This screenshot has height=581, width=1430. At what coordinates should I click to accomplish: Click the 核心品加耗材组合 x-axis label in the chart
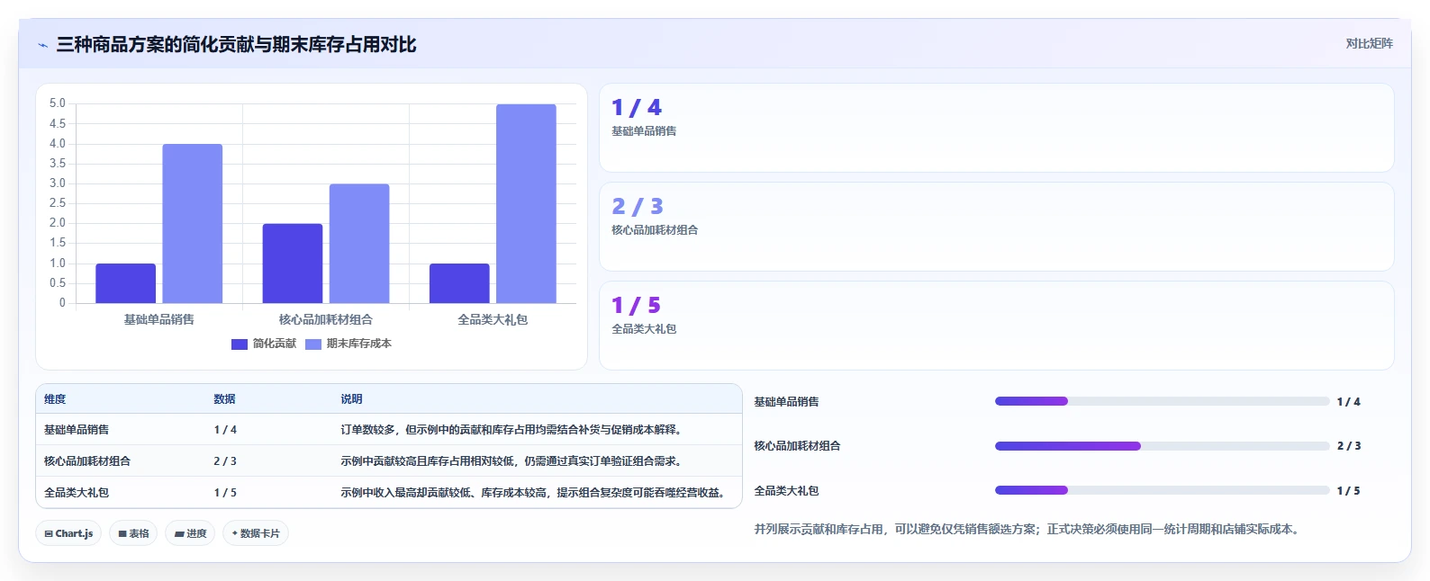click(326, 320)
